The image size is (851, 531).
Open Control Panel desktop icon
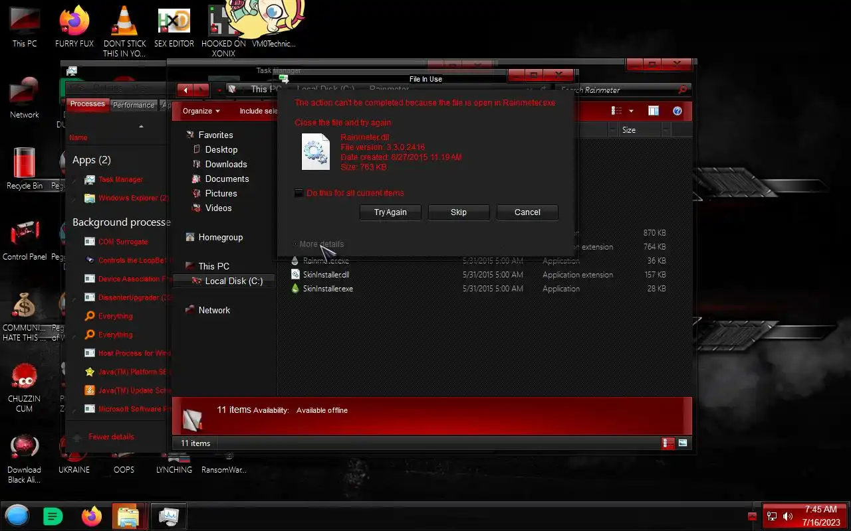pyautogui.click(x=25, y=240)
